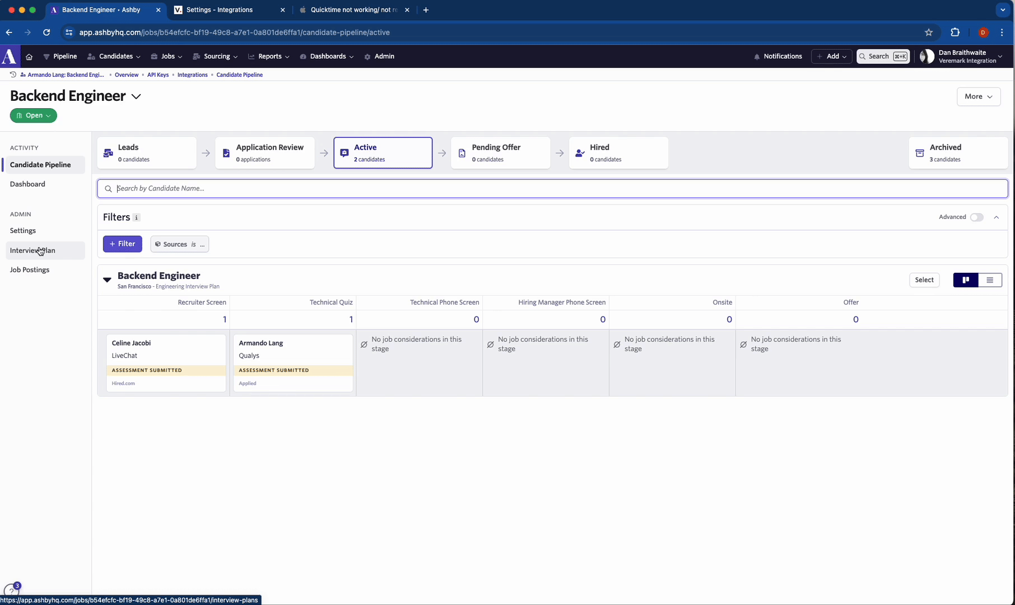The width and height of the screenshot is (1015, 605).
Task: Open the Backend Engineer job title dropdown
Action: pyautogui.click(x=136, y=96)
